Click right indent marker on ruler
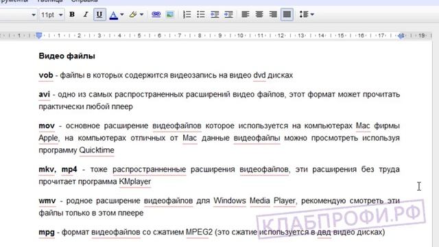Viewport: 439px width, 247px height. click(401, 36)
